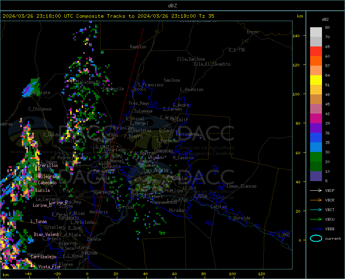This screenshot has height=279, width=345.
Task: Click the 140 km vertical axis tick label
Action: 296,36
